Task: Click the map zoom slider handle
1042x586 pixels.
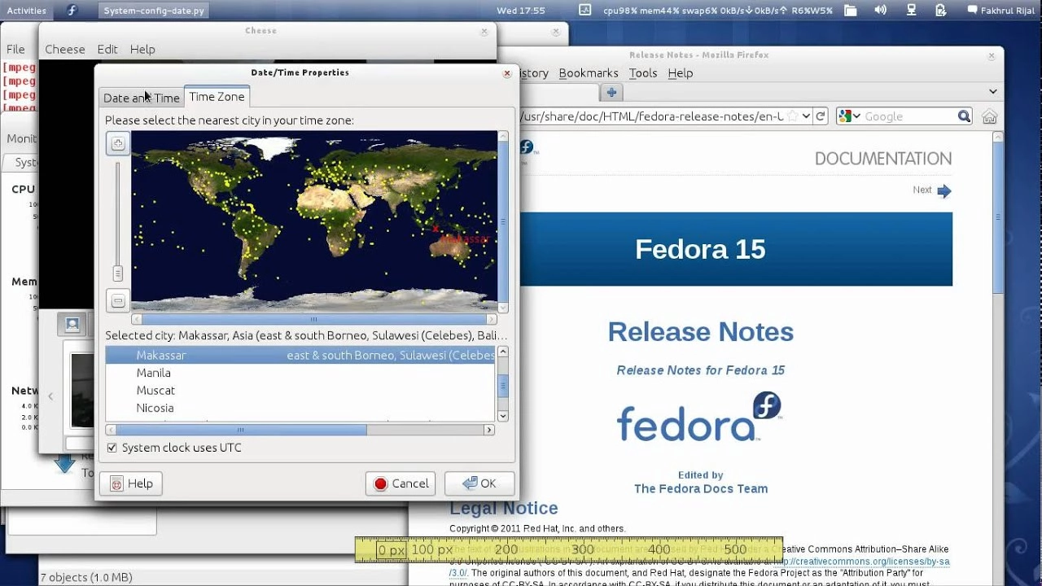Action: 118,273
